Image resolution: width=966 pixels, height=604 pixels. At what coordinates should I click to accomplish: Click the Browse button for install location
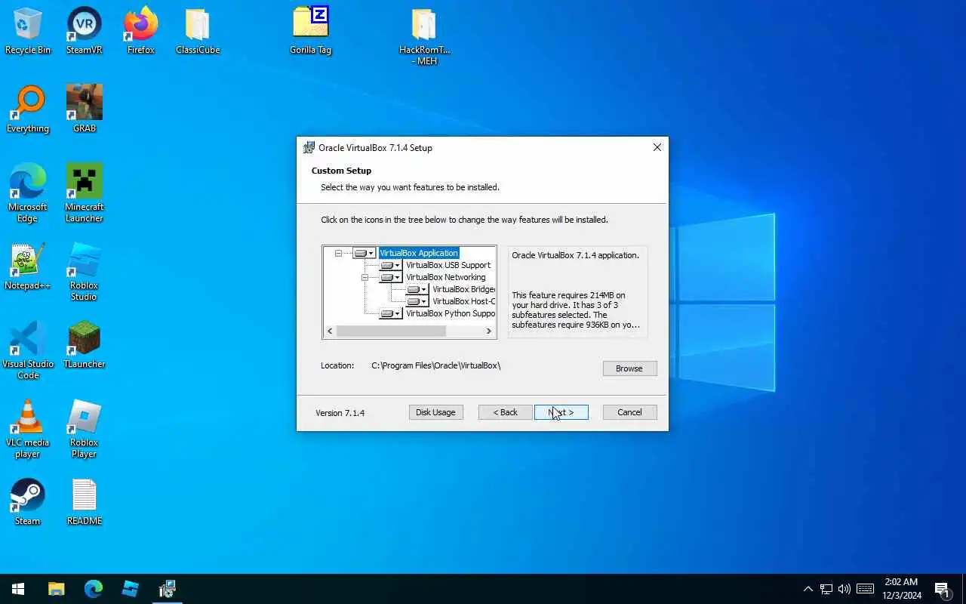[629, 368]
